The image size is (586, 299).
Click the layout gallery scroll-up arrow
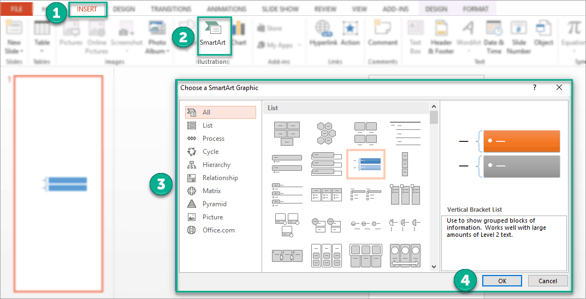434,106
